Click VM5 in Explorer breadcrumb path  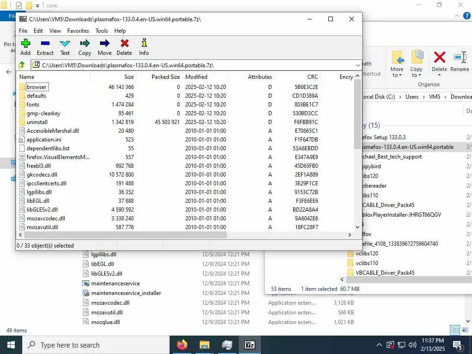[434, 97]
